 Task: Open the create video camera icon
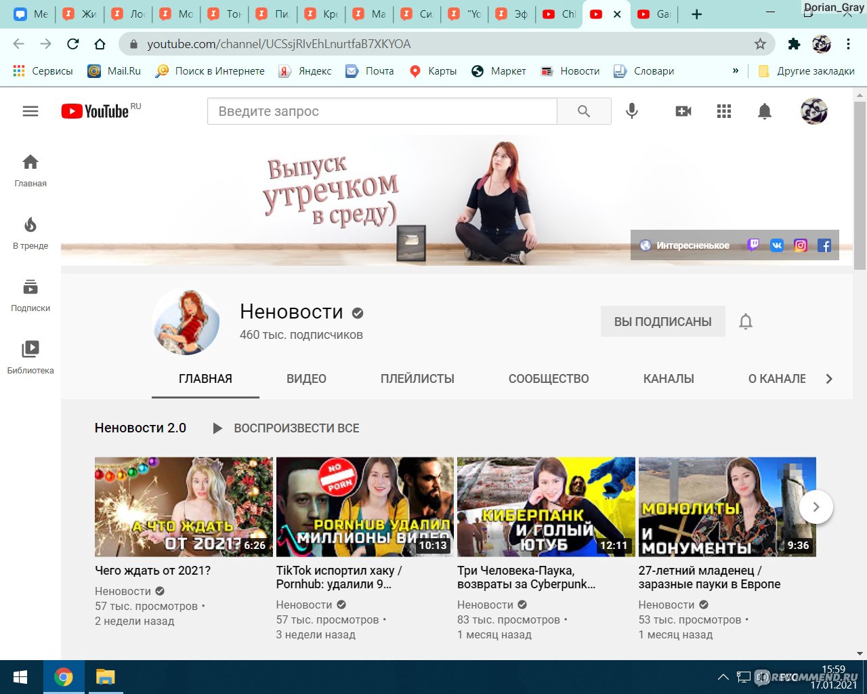[683, 111]
